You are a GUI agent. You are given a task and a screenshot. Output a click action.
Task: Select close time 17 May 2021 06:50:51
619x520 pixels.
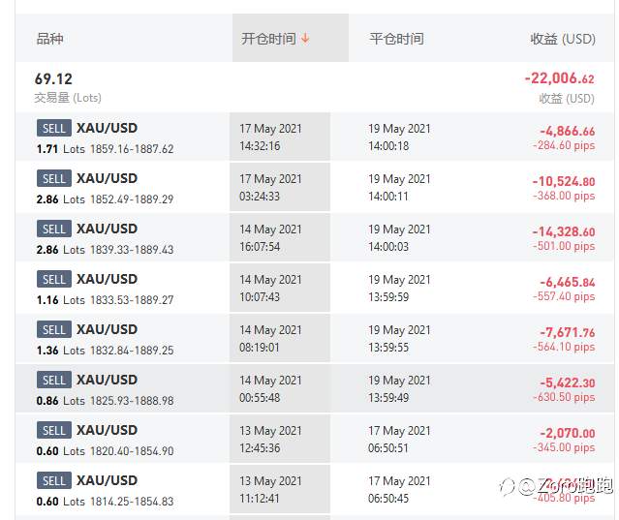pos(399,439)
